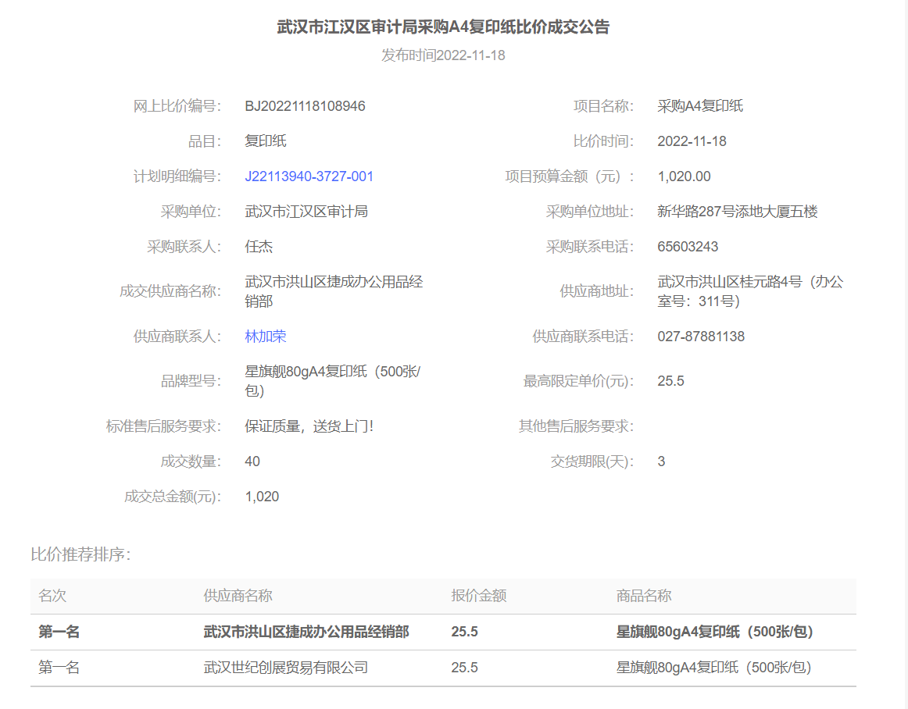Click the budget amount 1,020.00

[684, 176]
